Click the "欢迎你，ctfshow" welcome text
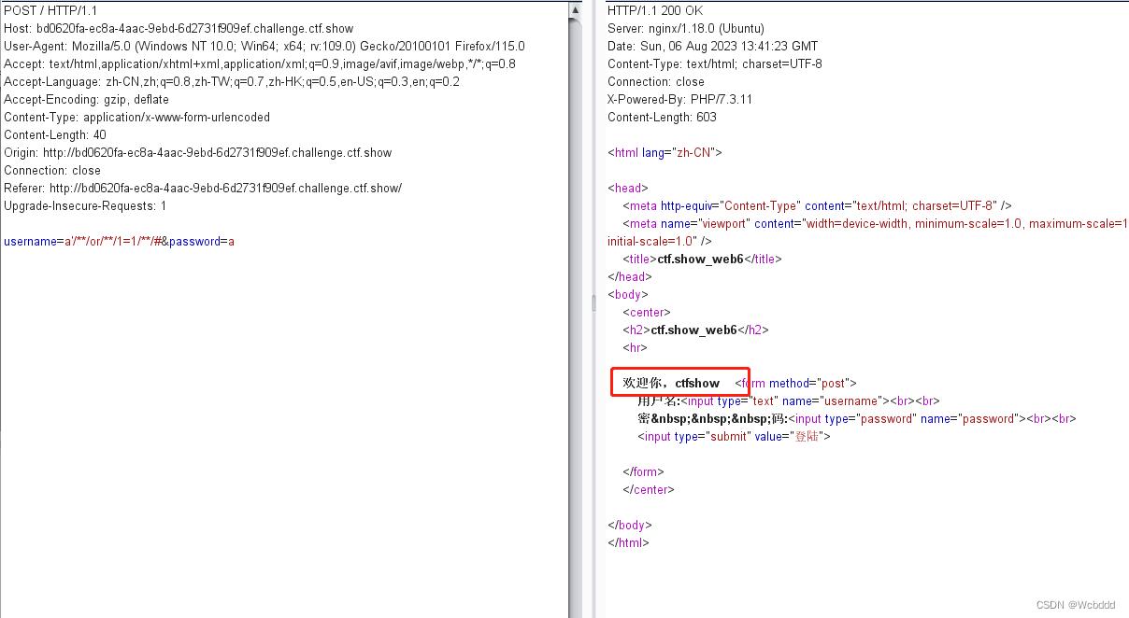 [x=671, y=383]
